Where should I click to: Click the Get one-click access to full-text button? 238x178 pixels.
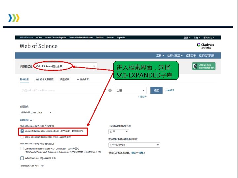click(x=204, y=66)
